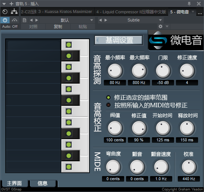Pin the plugin window
This screenshot has height=192, width=204.
189,4
